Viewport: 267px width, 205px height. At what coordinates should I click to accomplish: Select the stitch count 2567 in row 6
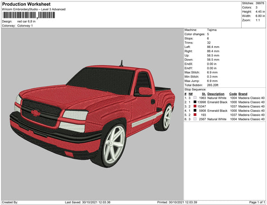point(202,119)
